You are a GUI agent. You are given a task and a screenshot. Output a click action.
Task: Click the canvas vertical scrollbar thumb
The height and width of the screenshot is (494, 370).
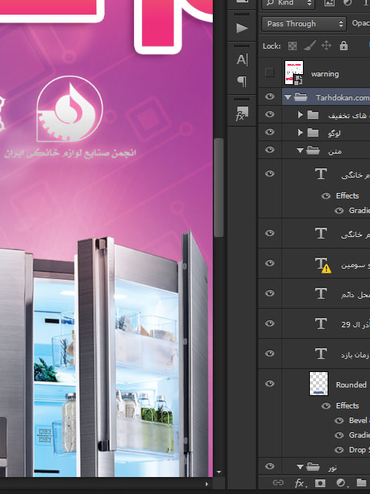(219, 188)
